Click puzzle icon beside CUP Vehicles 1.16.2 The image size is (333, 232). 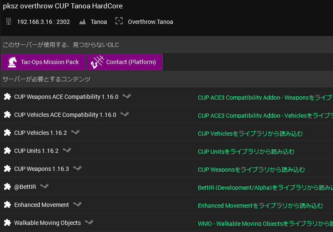coord(8,132)
